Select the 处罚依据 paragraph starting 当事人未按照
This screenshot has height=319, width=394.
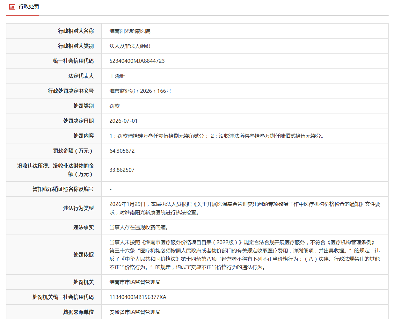pyautogui.click(x=245, y=255)
